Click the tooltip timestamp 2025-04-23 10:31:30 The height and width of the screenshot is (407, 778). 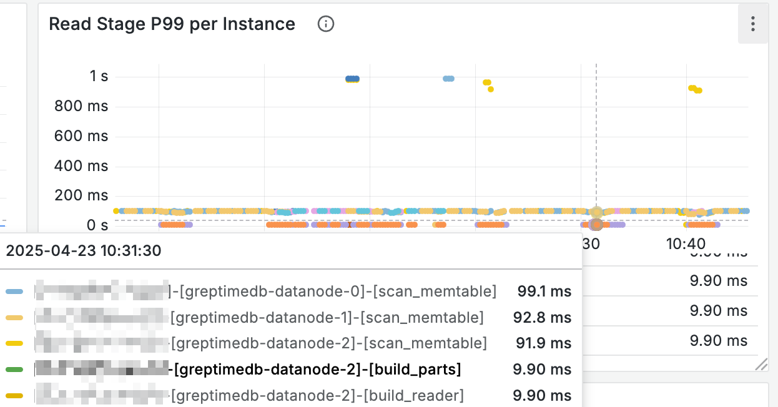click(x=84, y=251)
